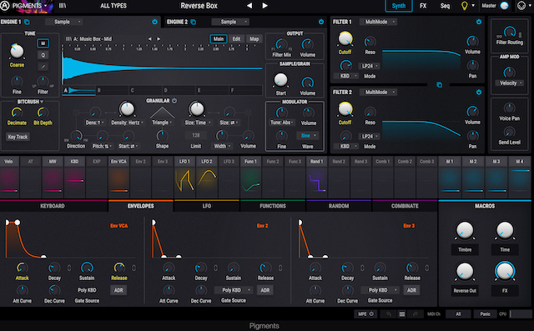Screen dimensions: 534x331
Task: Go to the next preset arrow
Action: (x=264, y=6)
